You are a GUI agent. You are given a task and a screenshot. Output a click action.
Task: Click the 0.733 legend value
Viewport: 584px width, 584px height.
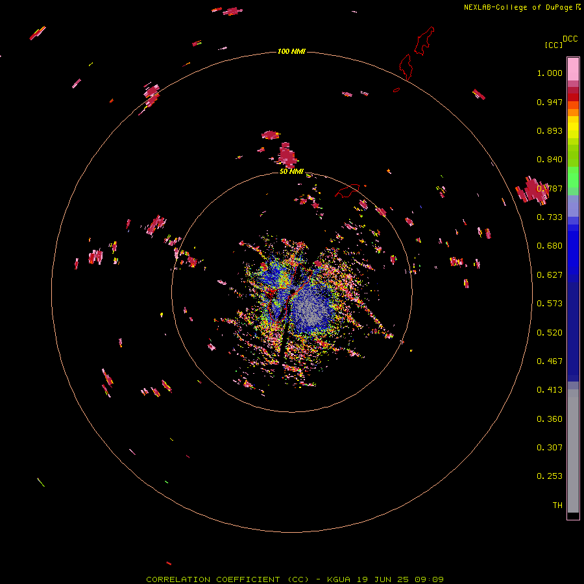550,217
